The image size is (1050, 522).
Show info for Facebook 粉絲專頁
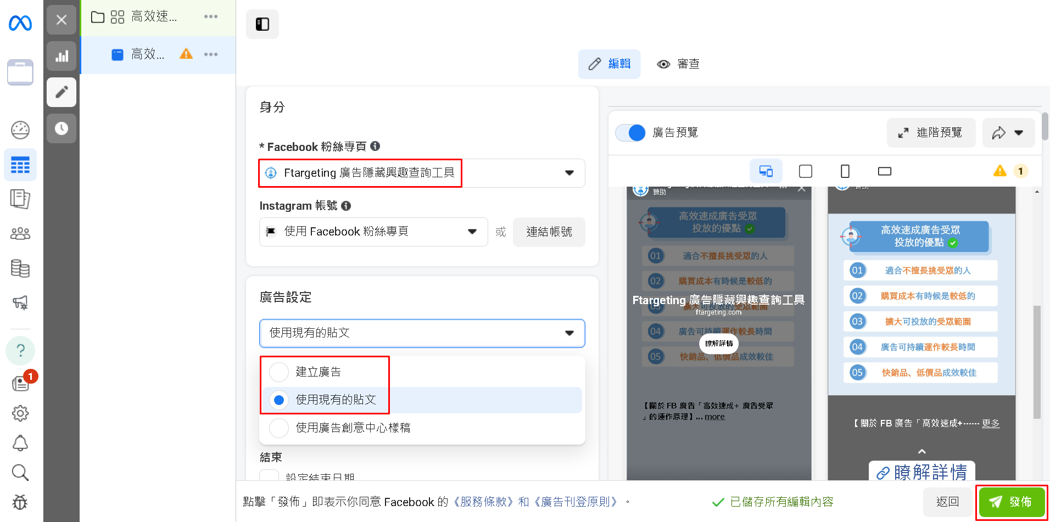click(x=375, y=146)
